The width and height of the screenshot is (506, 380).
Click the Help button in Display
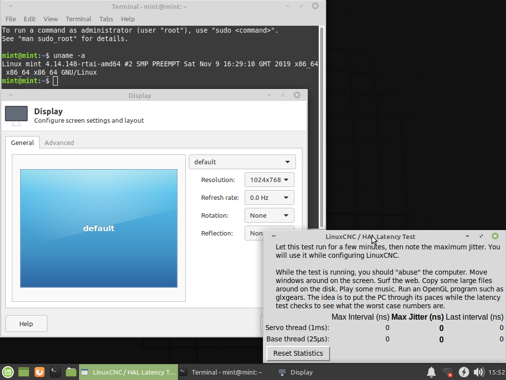(x=26, y=324)
